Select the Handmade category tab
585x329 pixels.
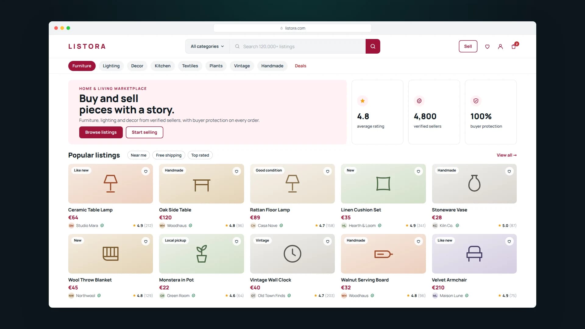(x=272, y=66)
